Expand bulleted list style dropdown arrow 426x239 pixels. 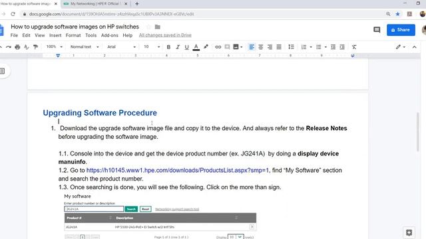pos(325,47)
